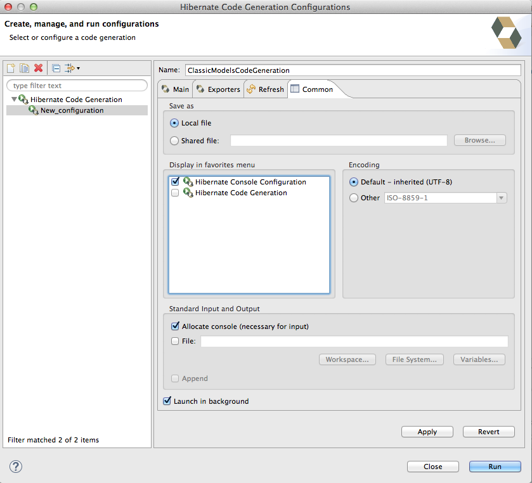Click the type filter text field

(77, 86)
